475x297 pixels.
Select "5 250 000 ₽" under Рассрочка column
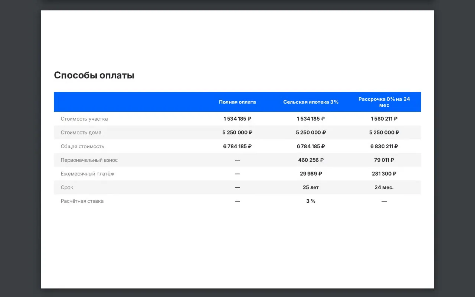(384, 133)
